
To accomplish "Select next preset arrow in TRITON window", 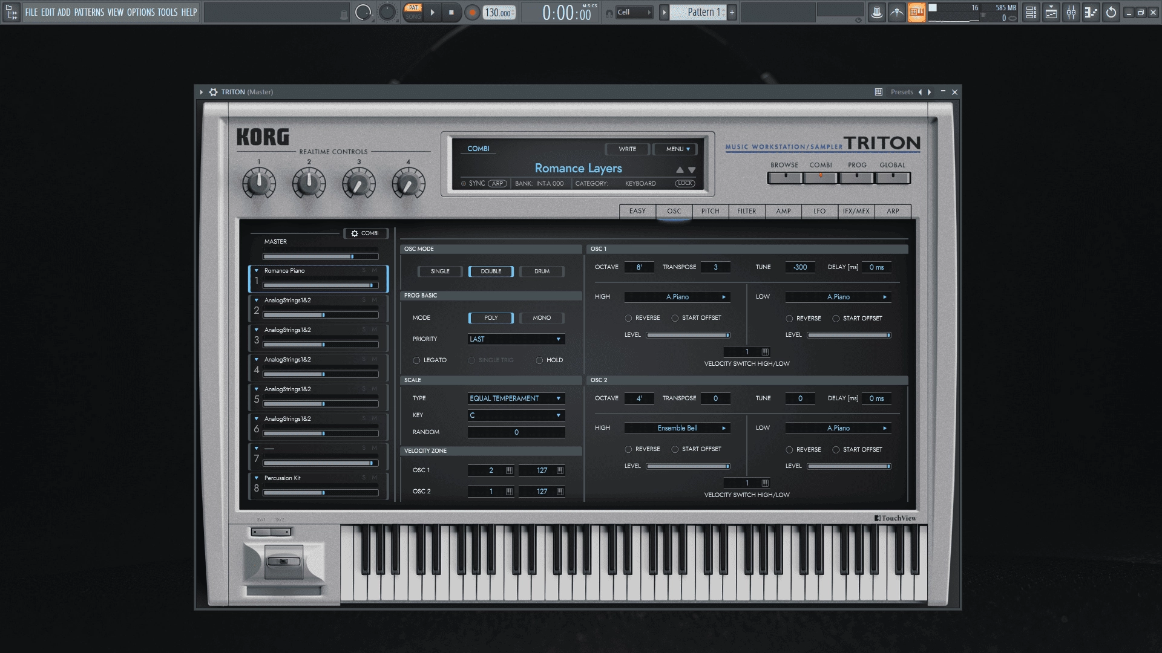I will (930, 92).
